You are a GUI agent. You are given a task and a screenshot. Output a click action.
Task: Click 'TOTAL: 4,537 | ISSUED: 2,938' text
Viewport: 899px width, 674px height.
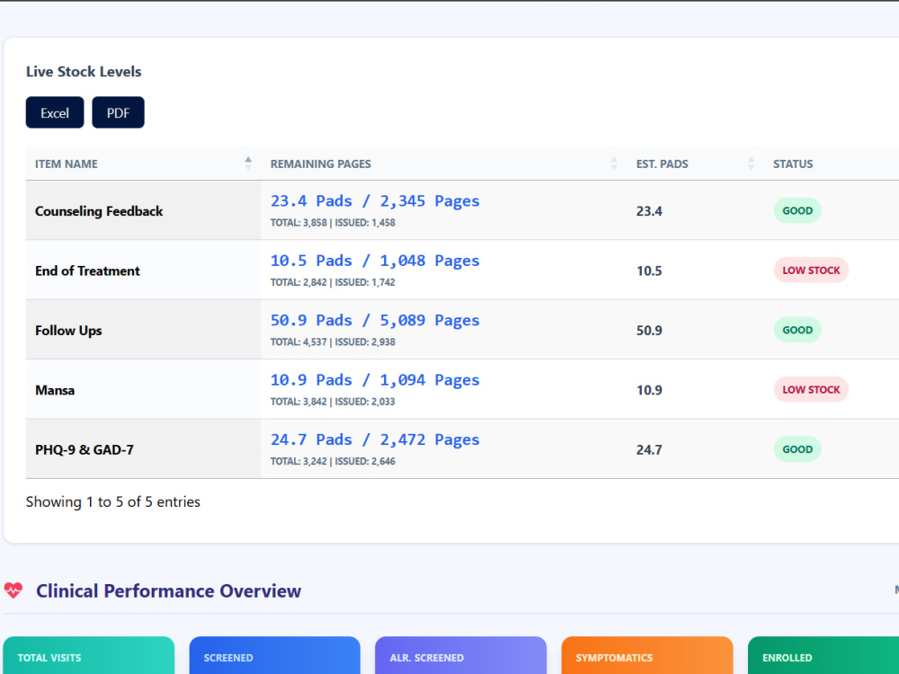pos(333,342)
